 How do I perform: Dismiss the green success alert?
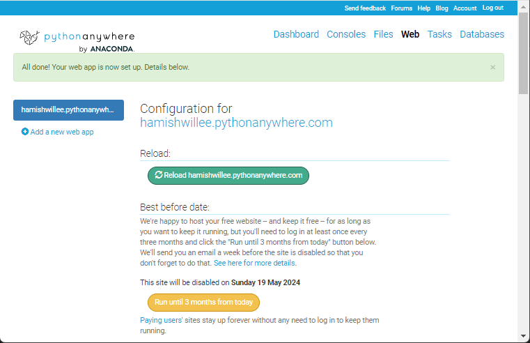coord(492,68)
